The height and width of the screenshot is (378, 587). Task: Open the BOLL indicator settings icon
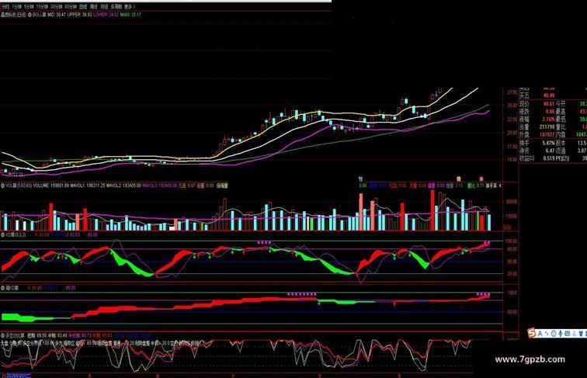(x=30, y=15)
